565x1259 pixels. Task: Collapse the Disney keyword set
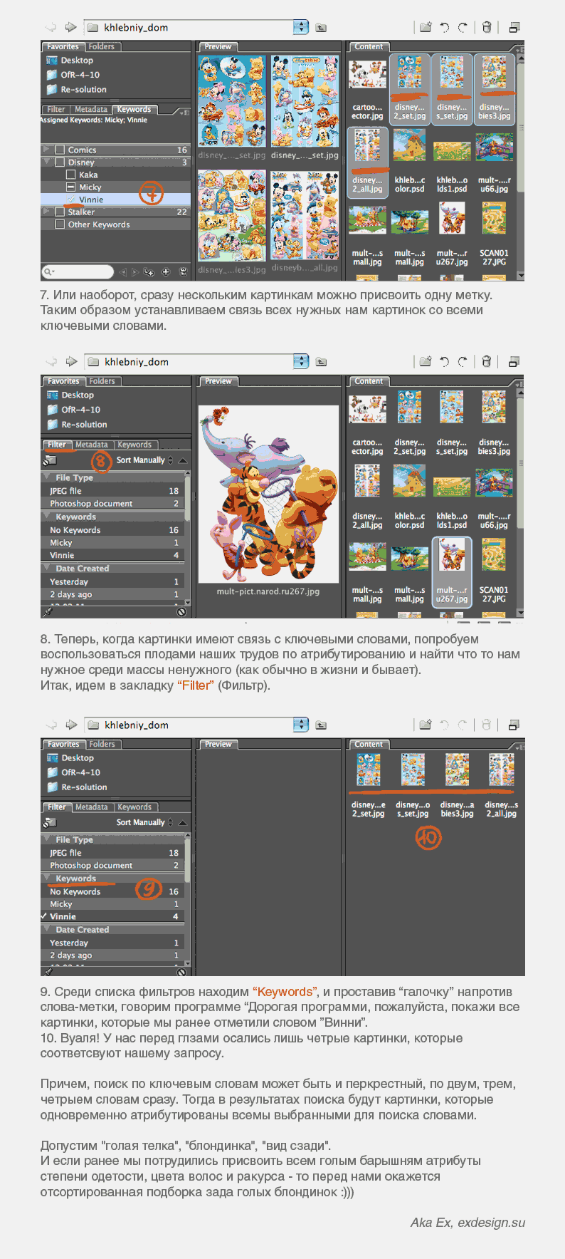point(47,162)
